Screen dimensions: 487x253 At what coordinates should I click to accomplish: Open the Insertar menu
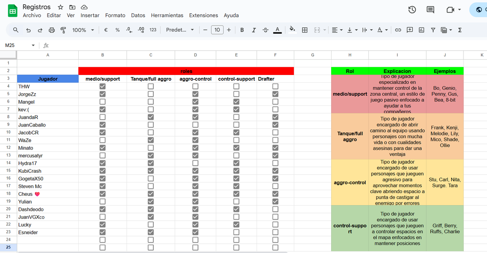[x=90, y=15]
